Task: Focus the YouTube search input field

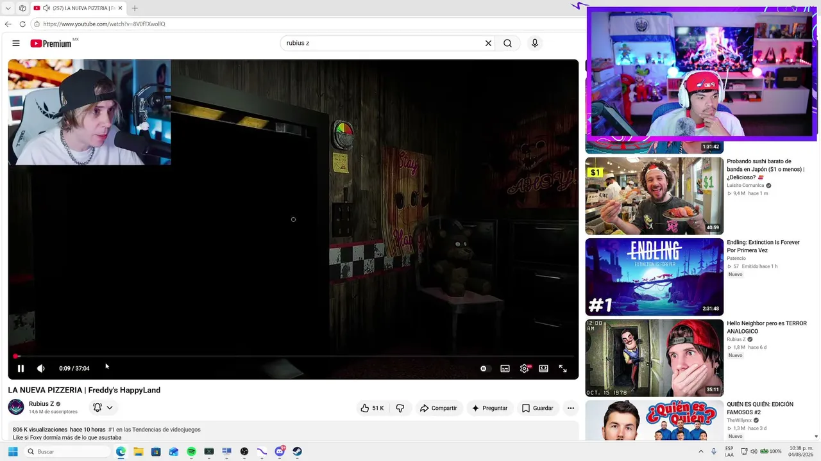Action: 384,44
